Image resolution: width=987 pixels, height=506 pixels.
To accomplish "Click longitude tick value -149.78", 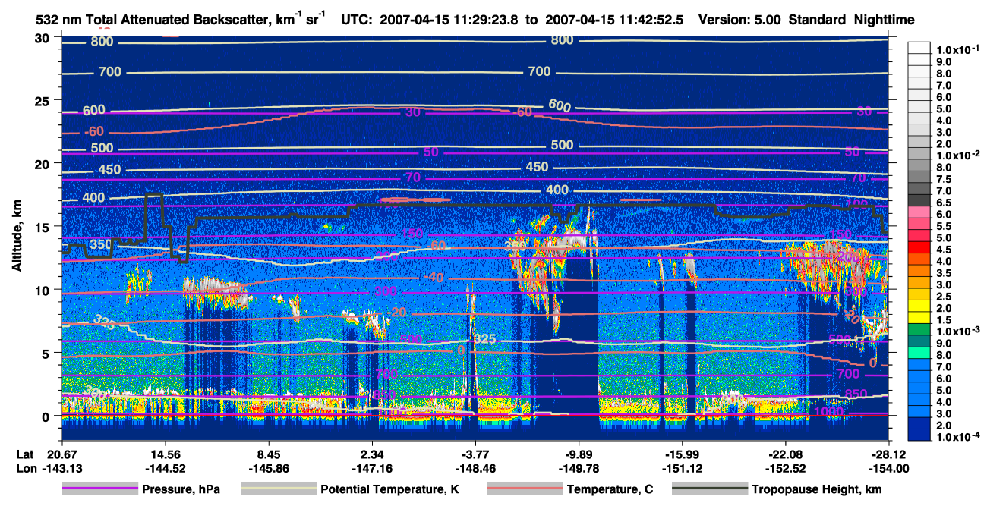I will click(580, 469).
